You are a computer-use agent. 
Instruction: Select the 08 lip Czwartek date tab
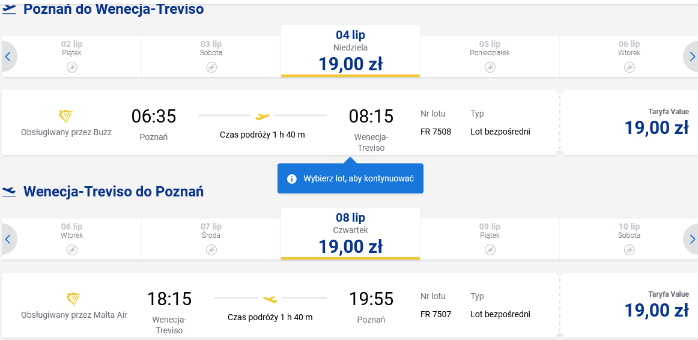click(350, 234)
